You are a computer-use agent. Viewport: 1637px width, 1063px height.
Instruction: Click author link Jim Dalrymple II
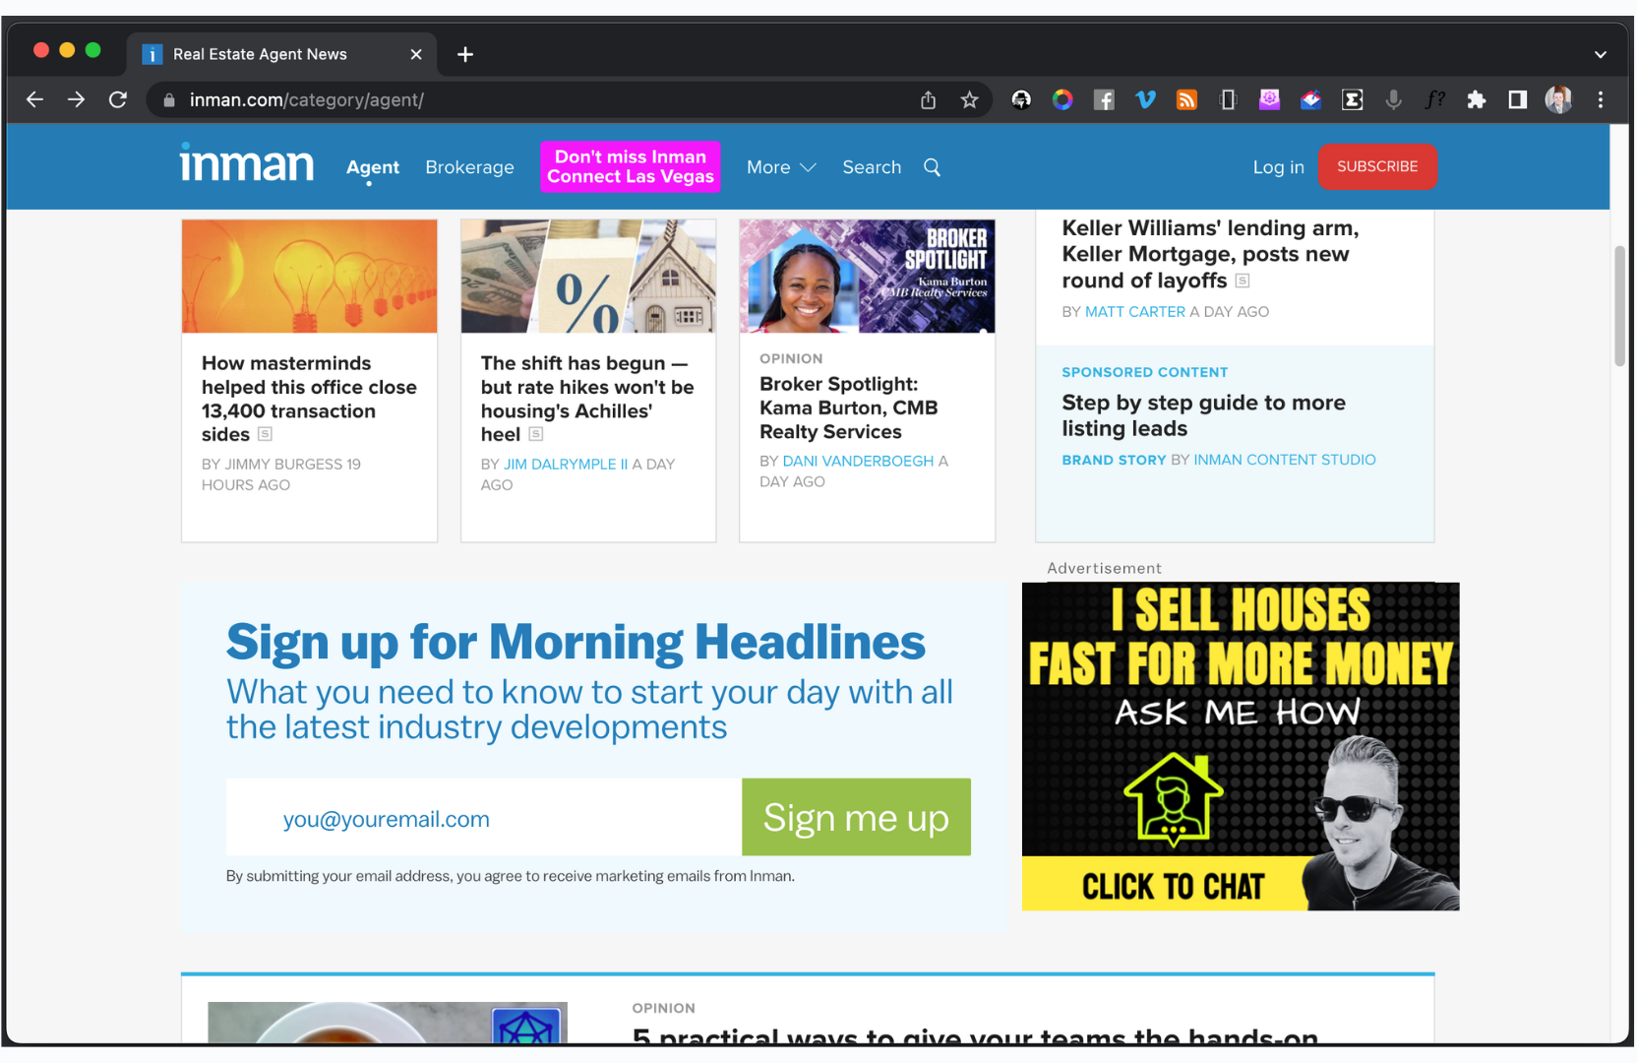566,464
